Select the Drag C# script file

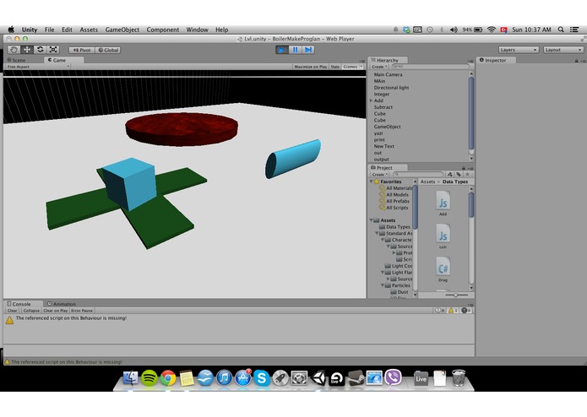443,269
